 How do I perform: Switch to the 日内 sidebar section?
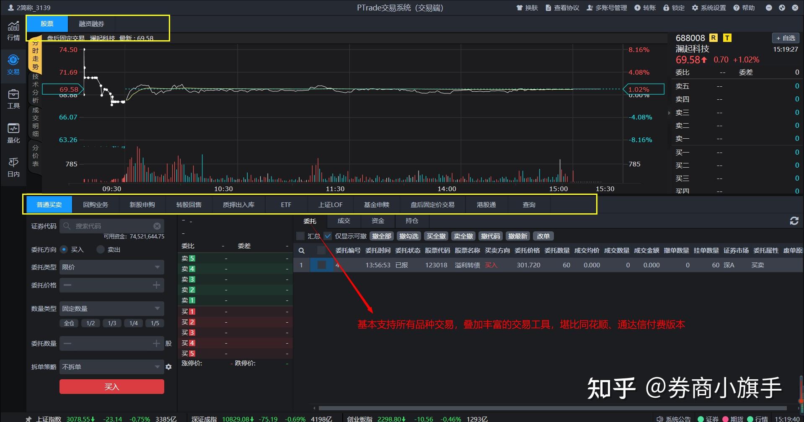13,167
